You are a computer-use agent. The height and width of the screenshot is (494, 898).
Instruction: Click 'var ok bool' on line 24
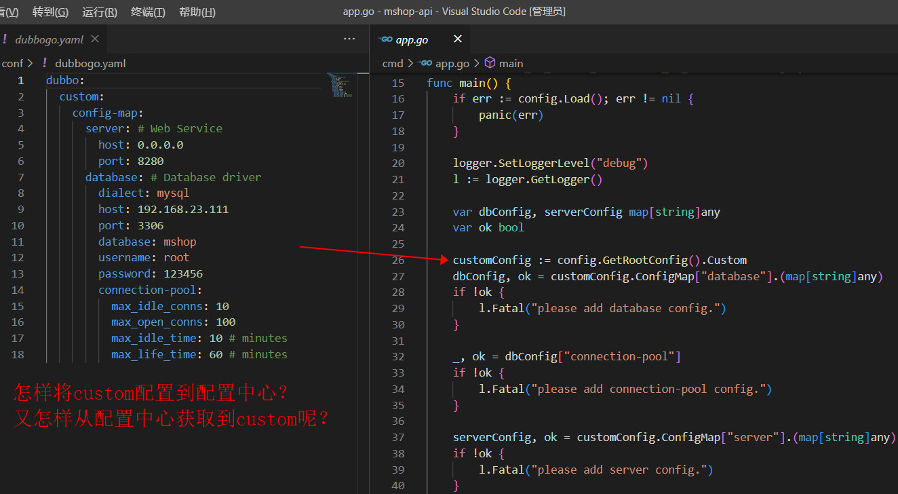(488, 228)
